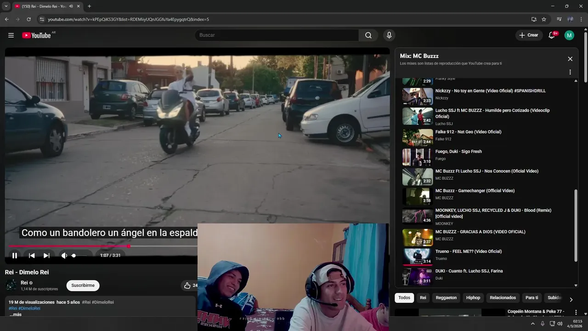
Task: Click the address bar URL
Action: point(129,19)
